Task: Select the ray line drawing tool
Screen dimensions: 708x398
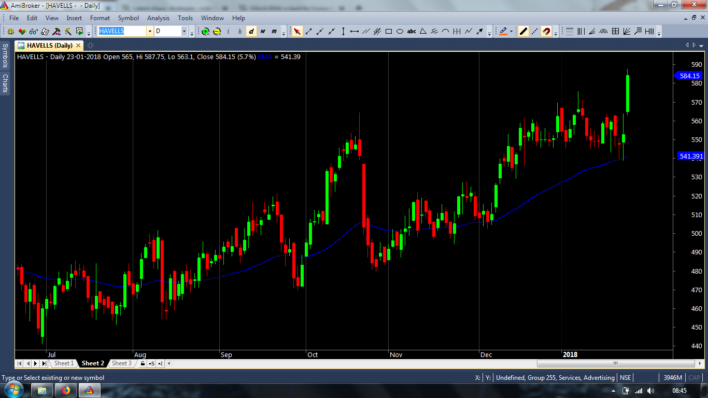Action: click(x=320, y=31)
